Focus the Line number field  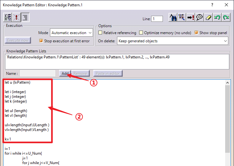(157, 19)
